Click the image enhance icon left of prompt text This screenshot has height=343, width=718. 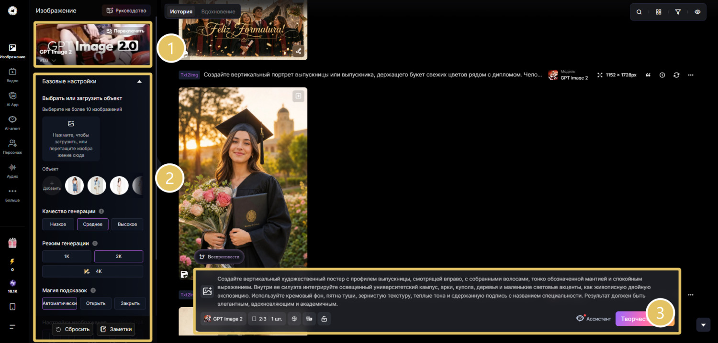[207, 291]
